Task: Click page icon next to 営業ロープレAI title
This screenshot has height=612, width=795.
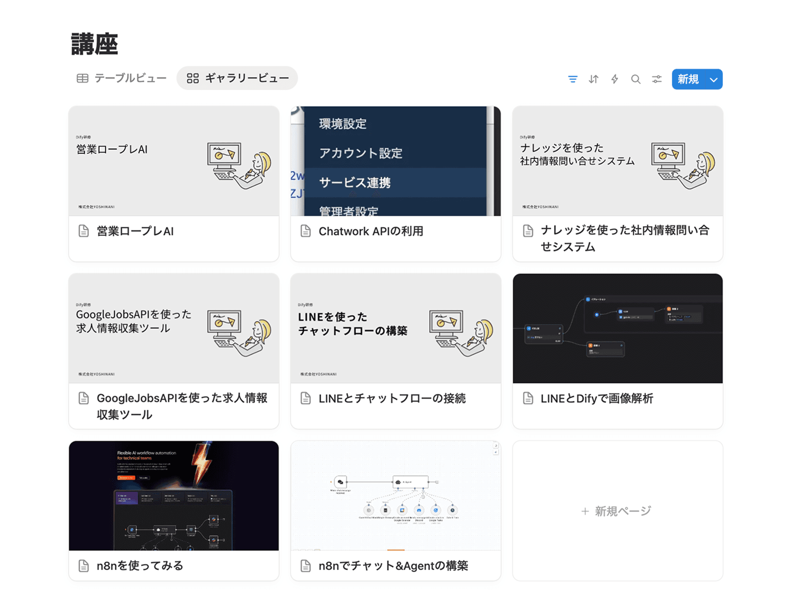Action: coord(84,231)
